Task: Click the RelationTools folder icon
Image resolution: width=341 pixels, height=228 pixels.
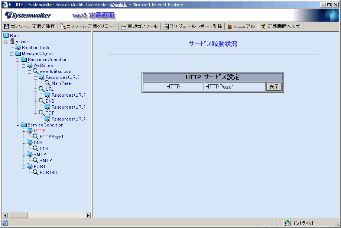Action: coord(18,47)
